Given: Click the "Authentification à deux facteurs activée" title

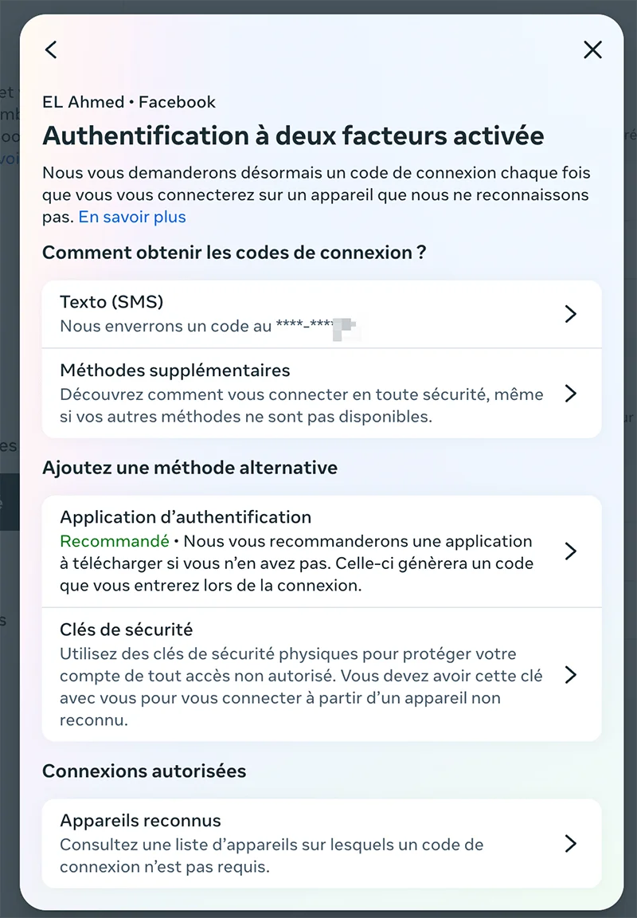Looking at the screenshot, I should click(x=293, y=135).
